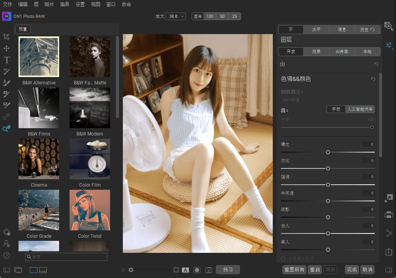Activate the Zoom and Hand view tool
The width and height of the screenshot is (396, 278).
(x=7, y=129)
